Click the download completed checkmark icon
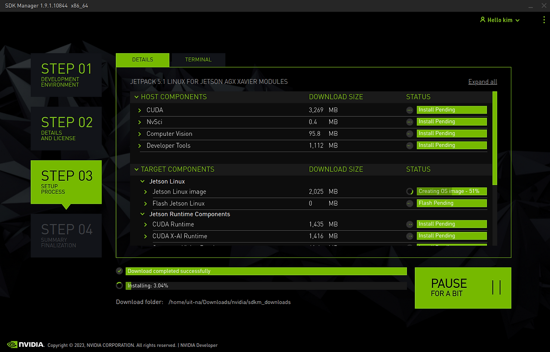Viewport: 550px width, 352px height. pos(119,271)
